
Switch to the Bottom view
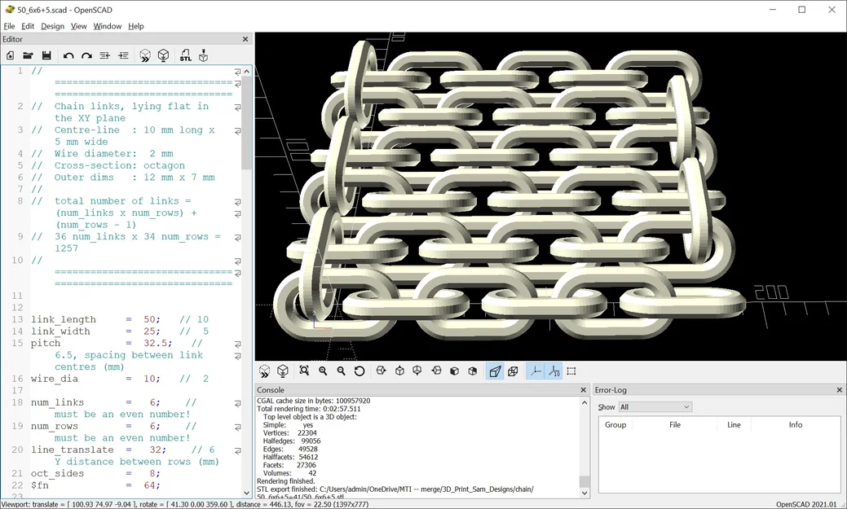417,371
